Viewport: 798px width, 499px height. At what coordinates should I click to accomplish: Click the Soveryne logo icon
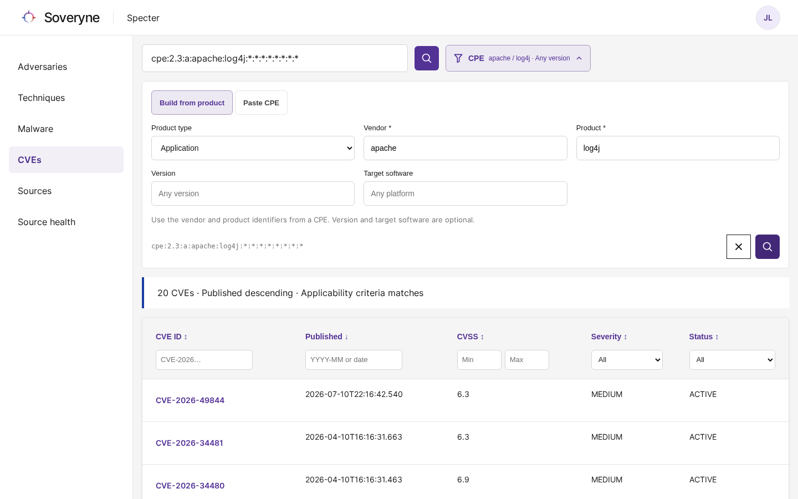point(29,18)
